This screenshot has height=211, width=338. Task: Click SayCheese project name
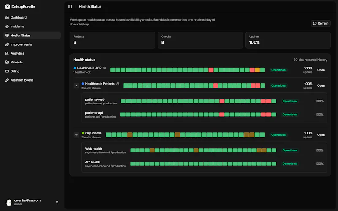(x=93, y=133)
